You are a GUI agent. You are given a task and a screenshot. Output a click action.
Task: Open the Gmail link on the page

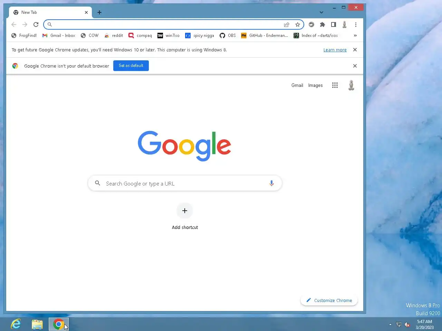click(297, 85)
